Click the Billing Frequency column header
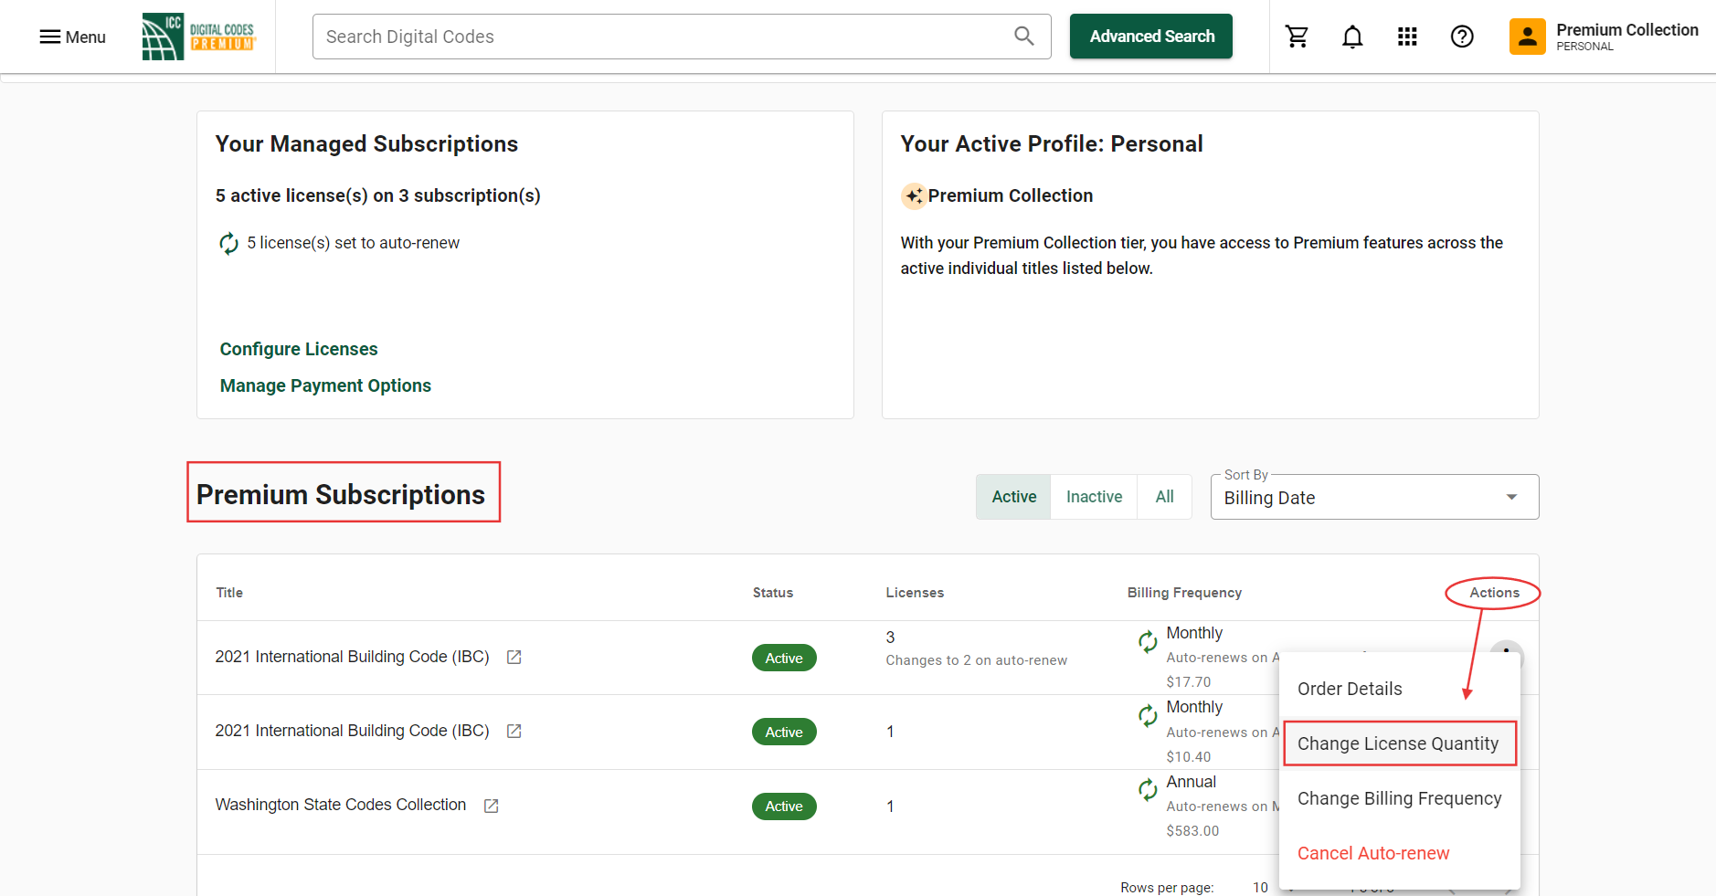Screen dimensions: 1716x896 click(1184, 593)
